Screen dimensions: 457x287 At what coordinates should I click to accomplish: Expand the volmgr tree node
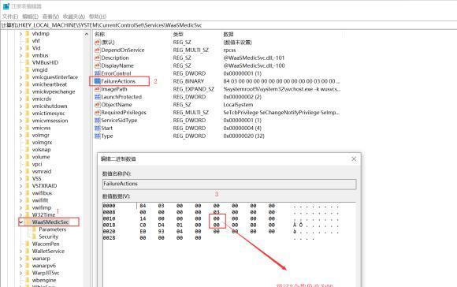pos(20,136)
